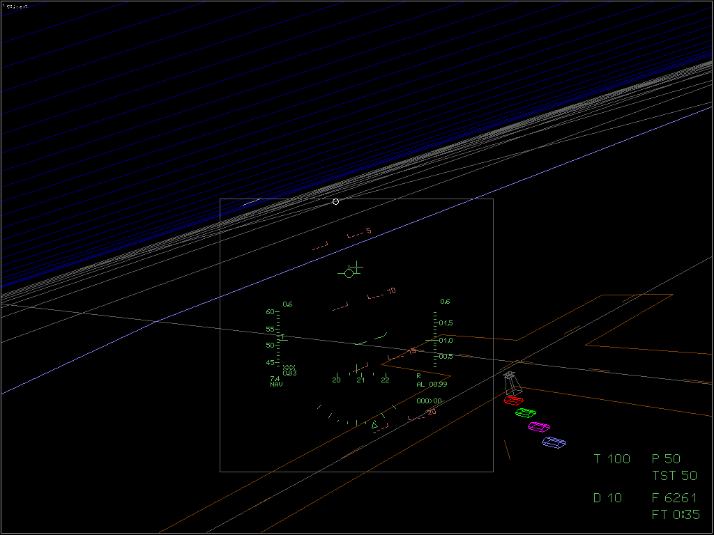714x535 pixels.
Task: Click the green flight path marker circle
Action: coord(349,273)
